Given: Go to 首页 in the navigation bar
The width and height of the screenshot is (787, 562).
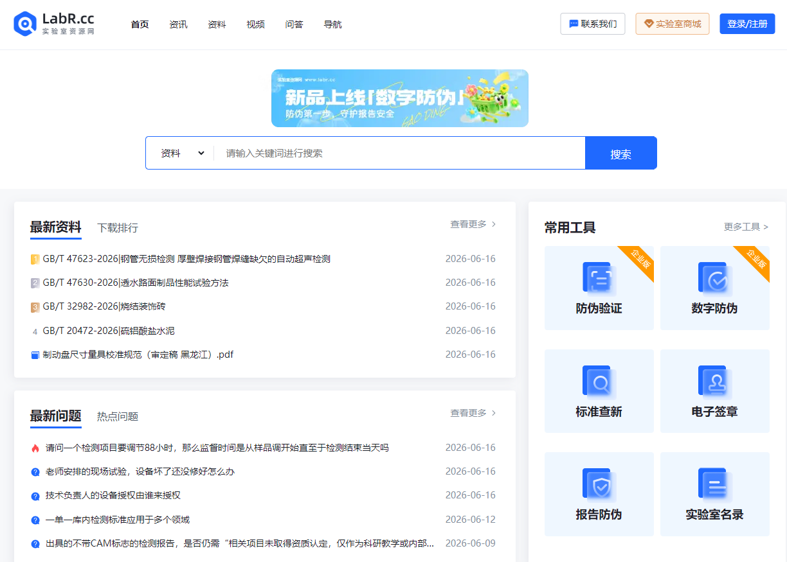Looking at the screenshot, I should [x=140, y=24].
